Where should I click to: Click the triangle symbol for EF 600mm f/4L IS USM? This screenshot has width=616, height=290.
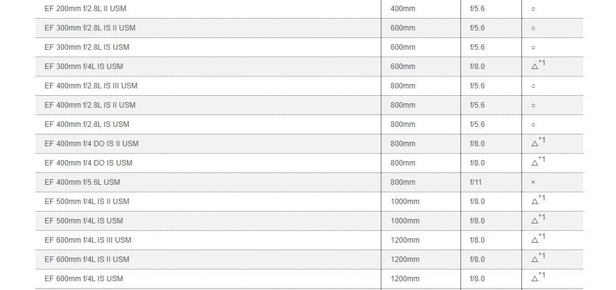pyautogui.click(x=534, y=279)
